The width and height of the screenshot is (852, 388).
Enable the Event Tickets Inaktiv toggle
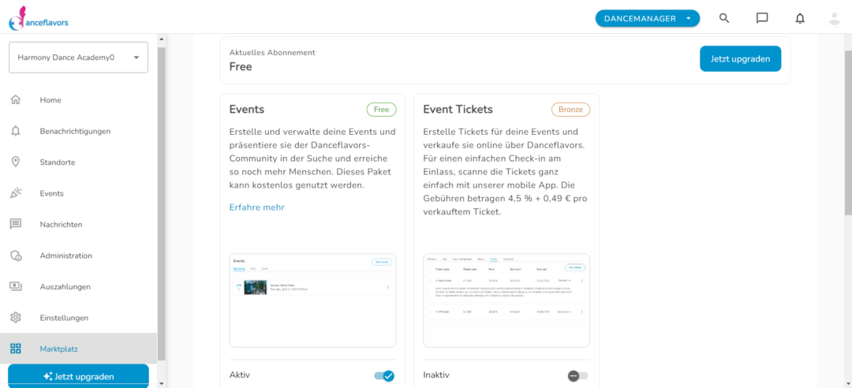[577, 375]
